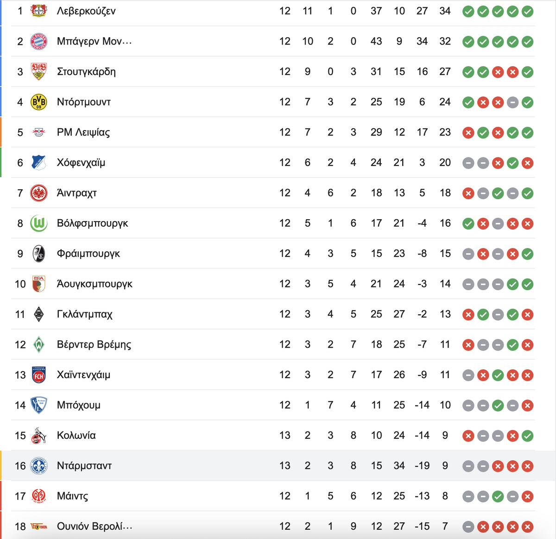
Task: Click the Μπάγερν Μονάχου club logo
Action: click(x=39, y=41)
